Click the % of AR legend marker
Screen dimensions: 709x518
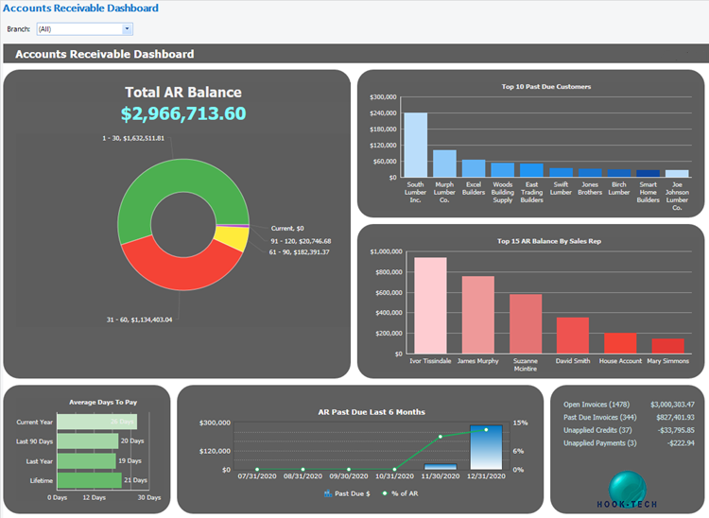pyautogui.click(x=385, y=493)
